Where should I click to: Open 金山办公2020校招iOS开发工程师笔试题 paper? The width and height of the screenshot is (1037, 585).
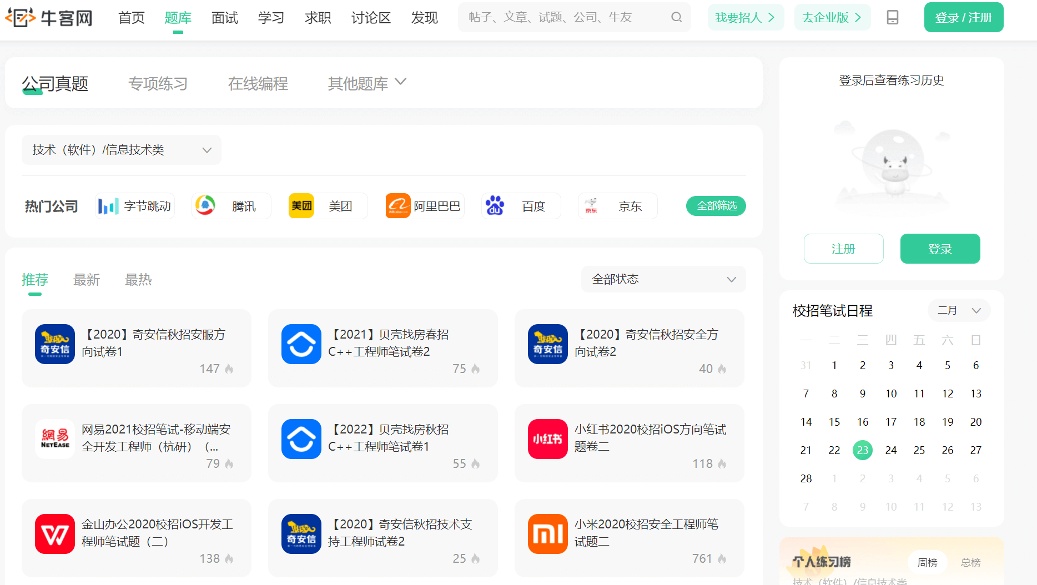coord(136,538)
